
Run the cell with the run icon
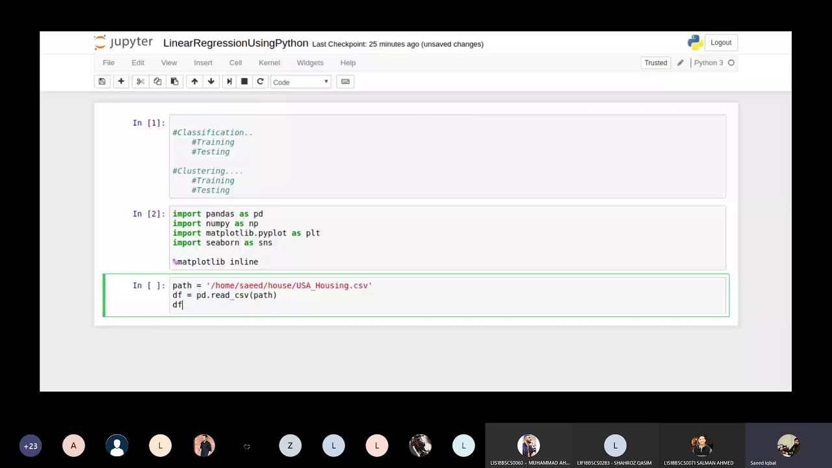click(x=229, y=81)
